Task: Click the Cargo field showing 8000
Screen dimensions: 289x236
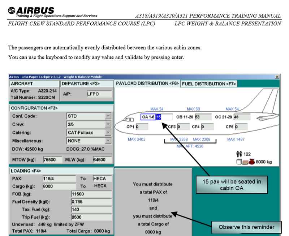Action: [59, 186]
